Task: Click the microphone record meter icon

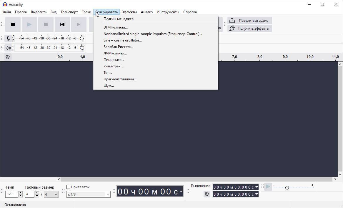Action: tap(8, 39)
